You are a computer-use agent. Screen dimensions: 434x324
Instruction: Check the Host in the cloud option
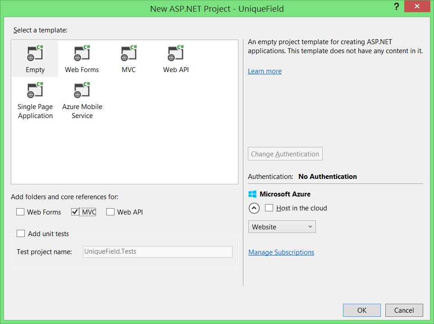coord(269,208)
